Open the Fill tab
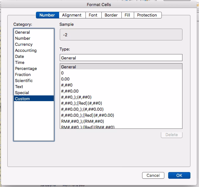Image resolution: width=199 pixels, height=187 pixels. coord(128,15)
